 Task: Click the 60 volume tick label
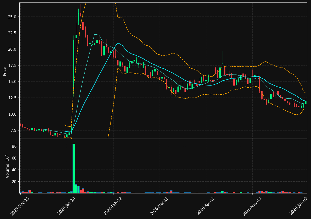click(15, 158)
